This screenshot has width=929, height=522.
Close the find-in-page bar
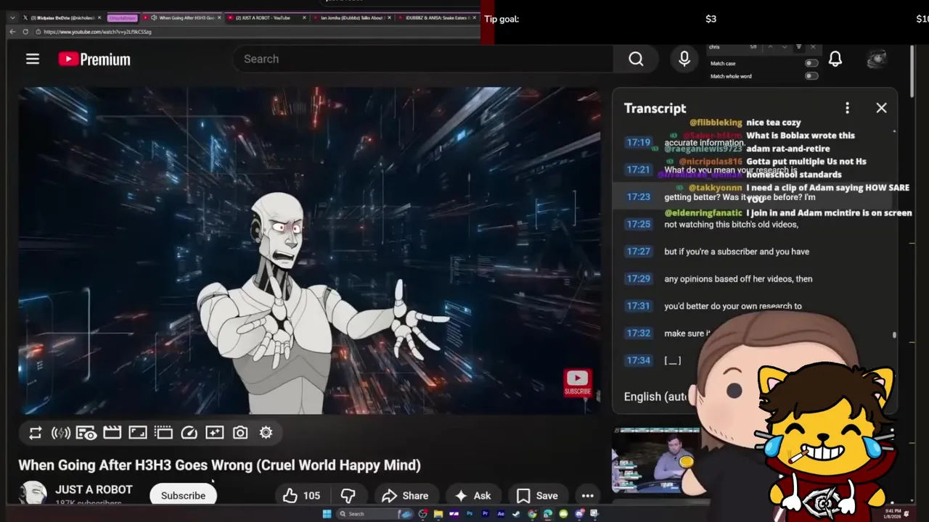(x=813, y=47)
